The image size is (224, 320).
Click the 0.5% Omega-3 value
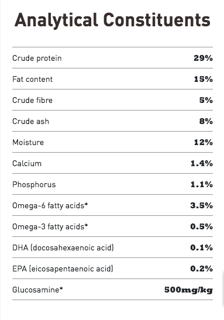click(x=202, y=226)
